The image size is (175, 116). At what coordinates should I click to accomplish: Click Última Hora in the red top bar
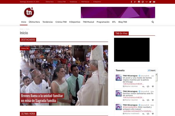coord(50,2)
